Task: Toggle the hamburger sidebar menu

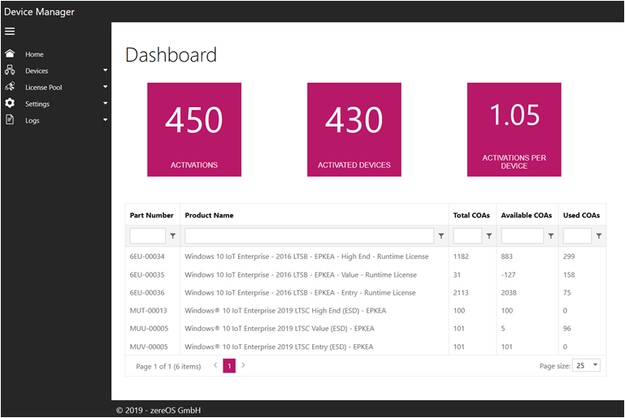Action: (10, 31)
